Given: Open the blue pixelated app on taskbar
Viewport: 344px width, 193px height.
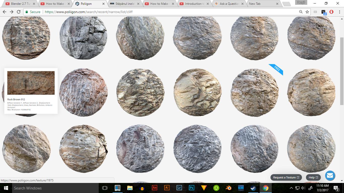Looking at the screenshot, I should 241,188.
